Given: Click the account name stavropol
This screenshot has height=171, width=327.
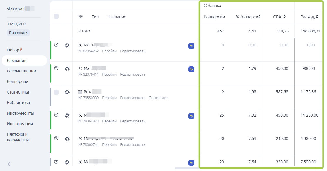Looking at the screenshot, I should point(16,8).
